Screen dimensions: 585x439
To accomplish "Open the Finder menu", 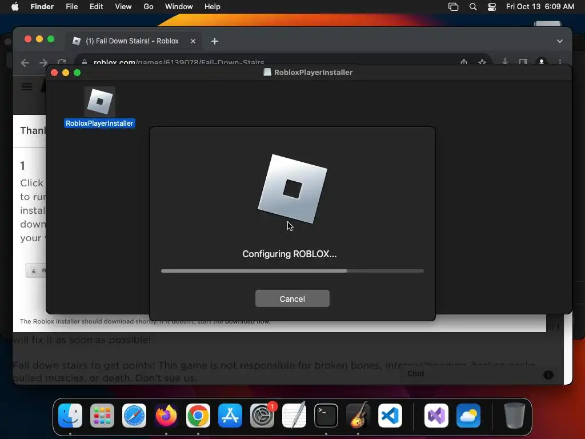I will point(42,7).
